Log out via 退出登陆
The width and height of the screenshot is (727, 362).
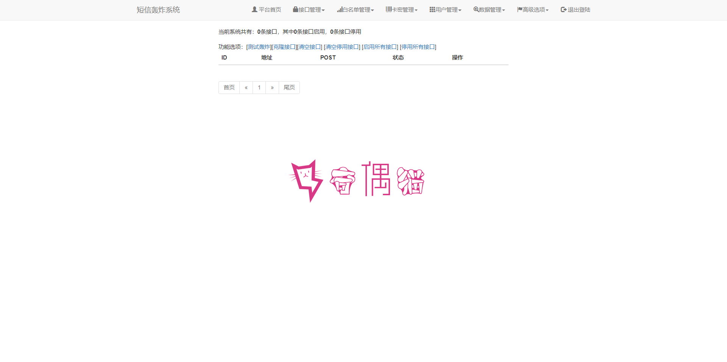pos(576,9)
